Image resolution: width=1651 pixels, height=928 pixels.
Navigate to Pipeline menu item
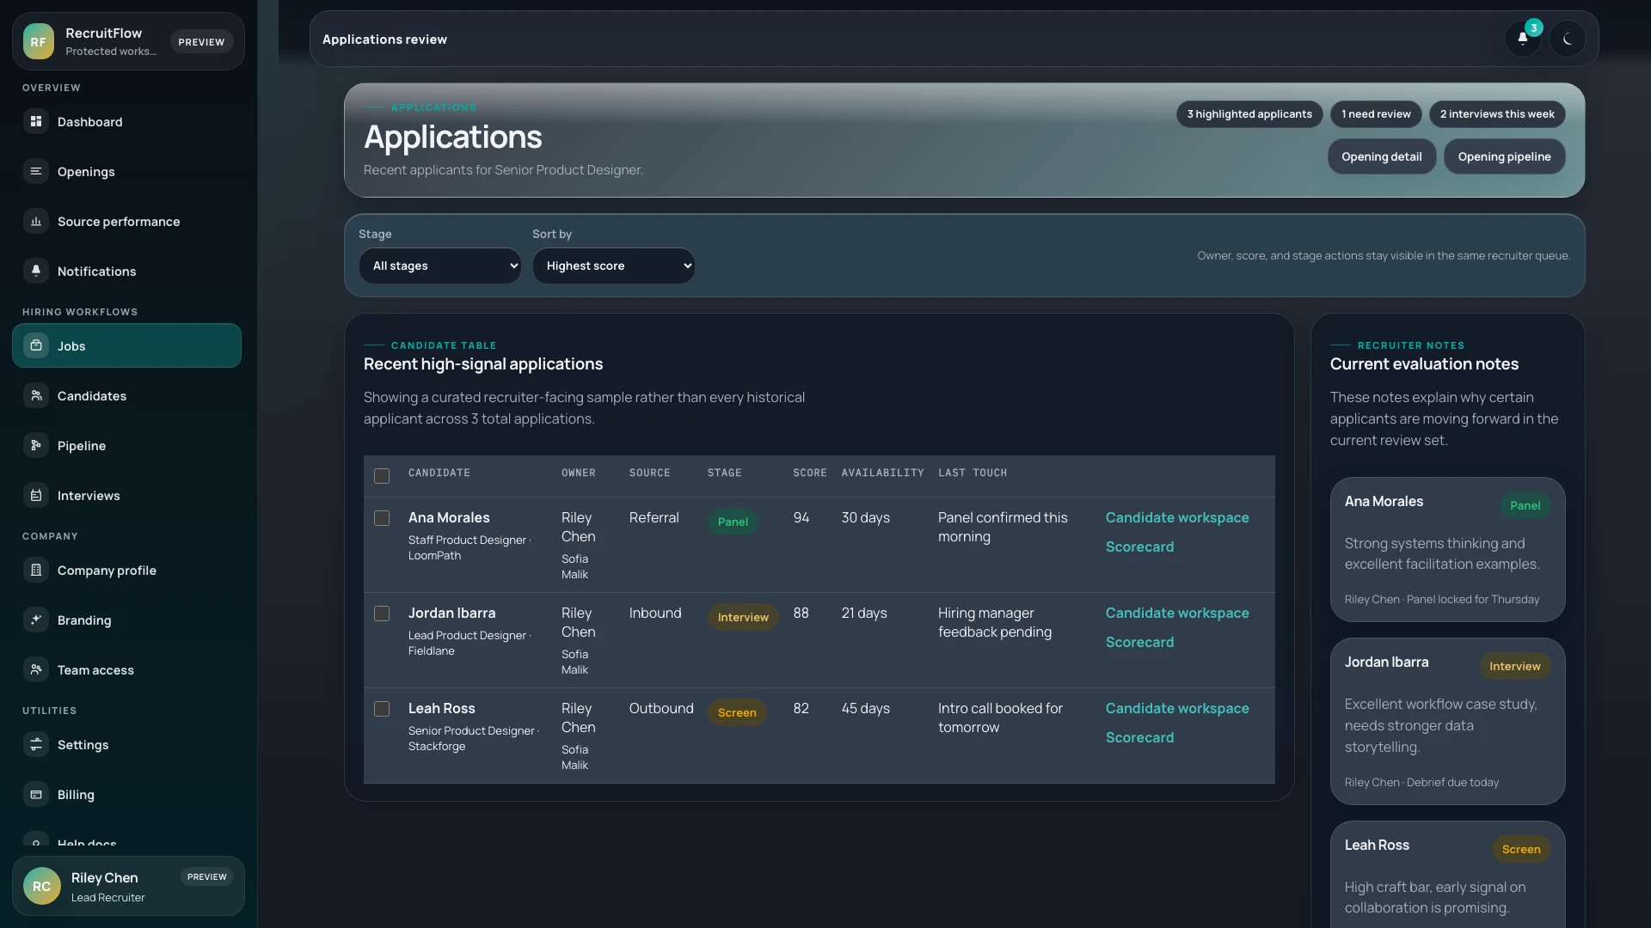coord(126,445)
